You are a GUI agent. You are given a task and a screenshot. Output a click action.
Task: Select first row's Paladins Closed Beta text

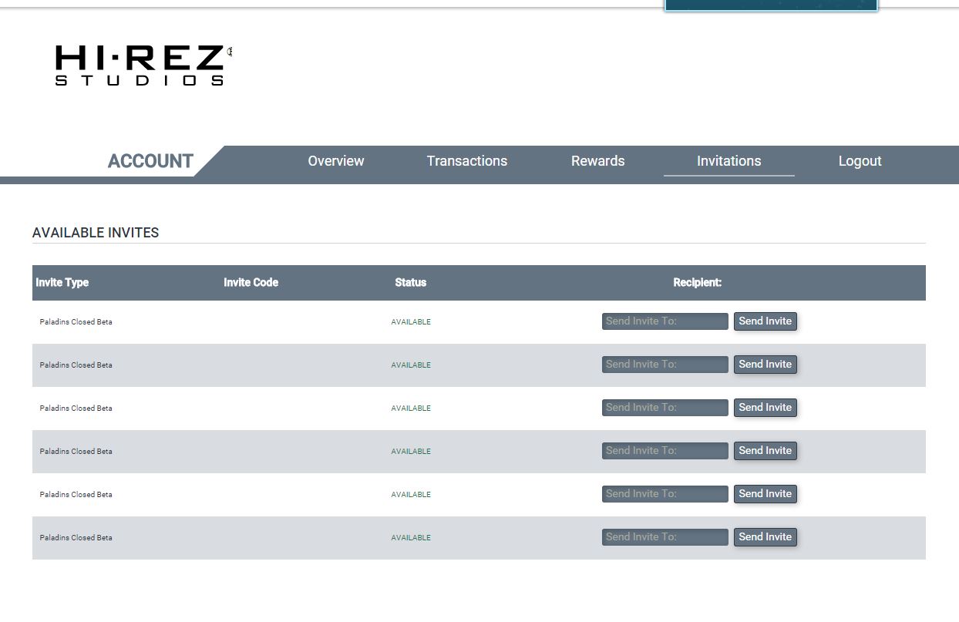76,322
